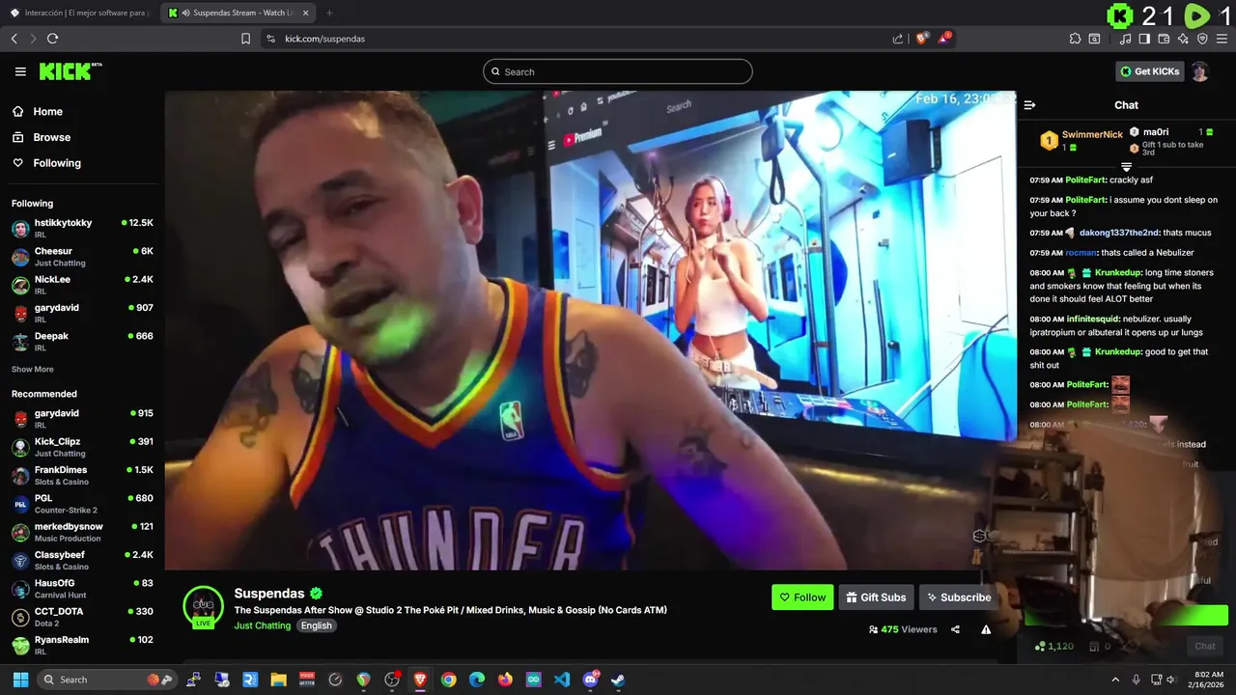Open the media control music note icon
The image size is (1236, 695).
pos(1126,39)
